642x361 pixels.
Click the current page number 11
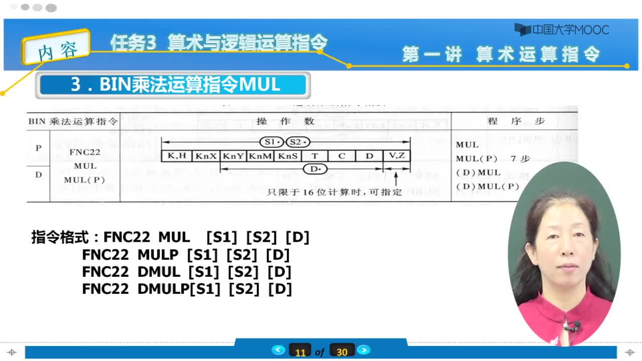point(300,351)
